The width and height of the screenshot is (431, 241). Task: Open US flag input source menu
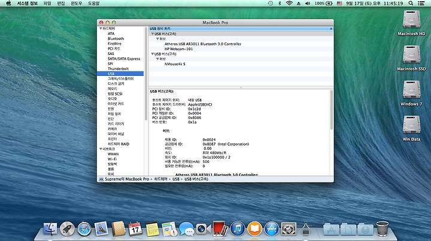[x=339, y=4]
